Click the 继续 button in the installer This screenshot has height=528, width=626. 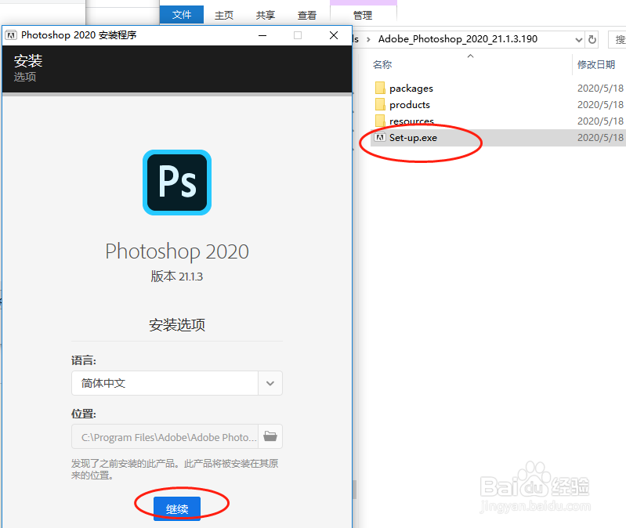[x=177, y=508]
